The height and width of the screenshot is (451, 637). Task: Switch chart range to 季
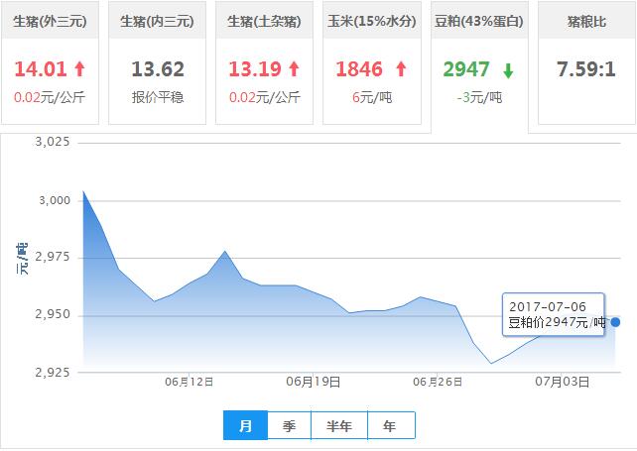click(x=290, y=425)
